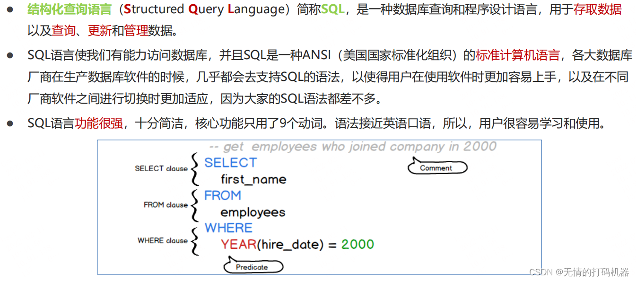This screenshot has width=636, height=281.
Task: Click the red word 管理
Action: (136, 31)
